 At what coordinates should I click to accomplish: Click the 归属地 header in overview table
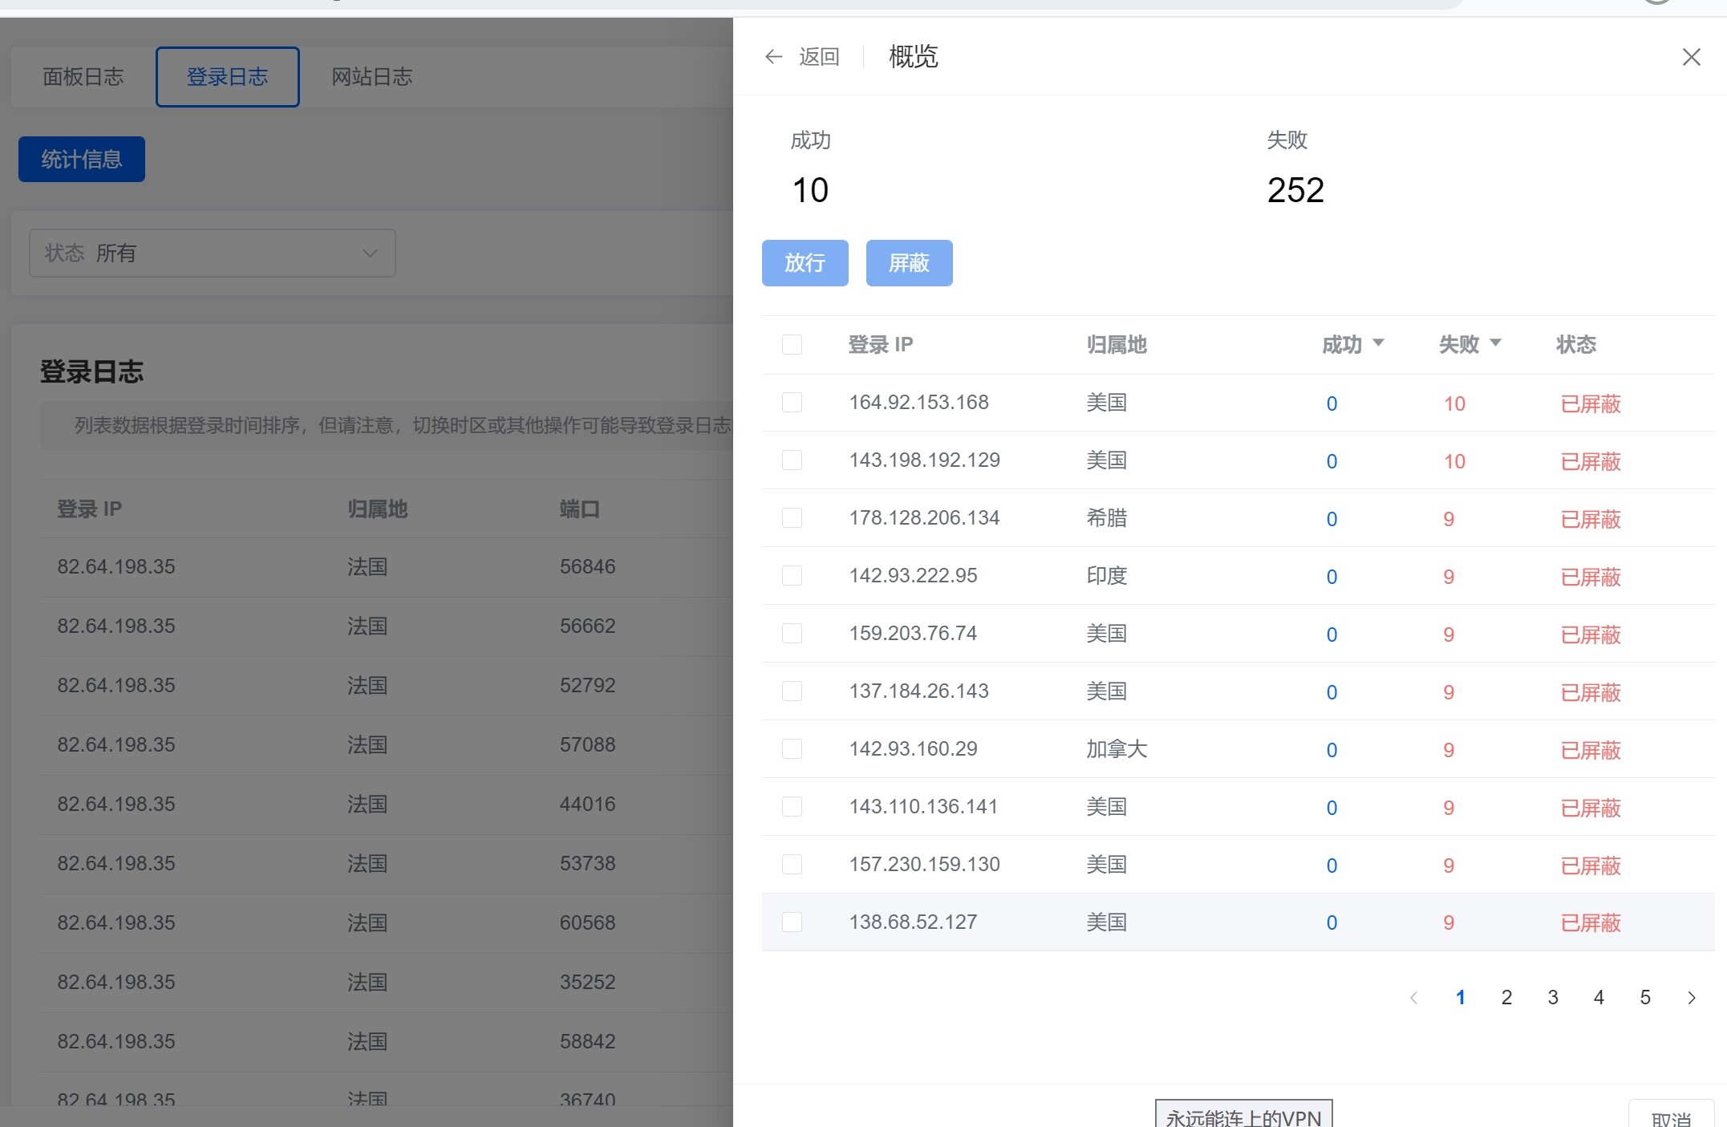(x=1117, y=345)
